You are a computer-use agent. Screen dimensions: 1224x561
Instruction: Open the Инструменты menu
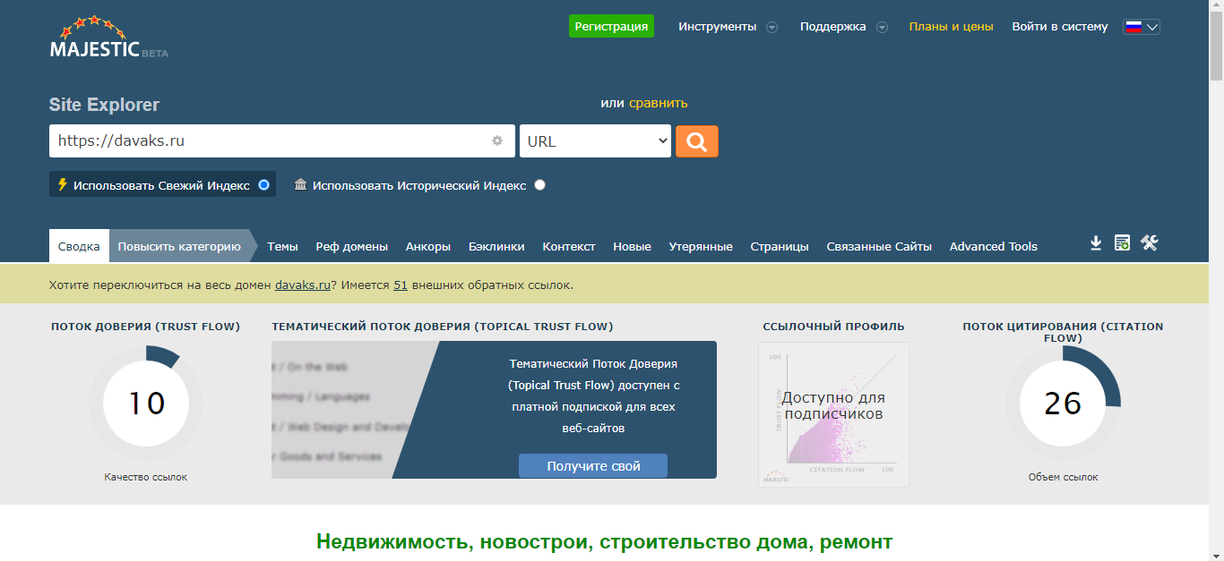coord(718,26)
